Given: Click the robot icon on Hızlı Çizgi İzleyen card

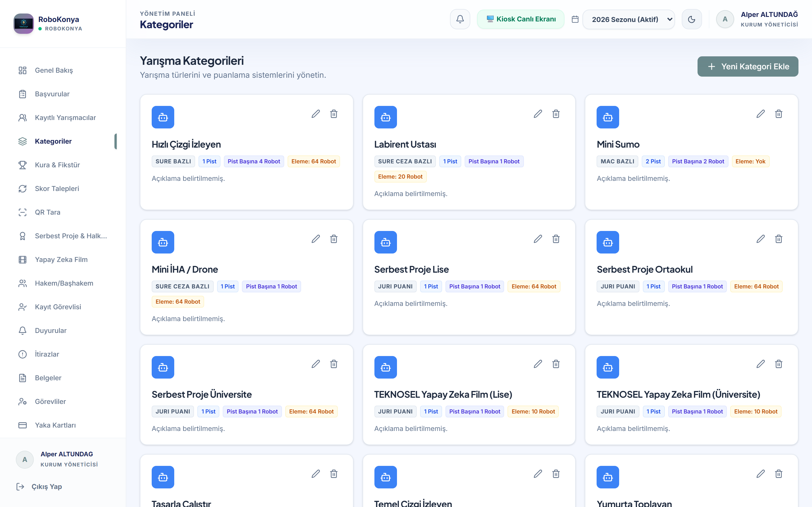Looking at the screenshot, I should pyautogui.click(x=163, y=117).
